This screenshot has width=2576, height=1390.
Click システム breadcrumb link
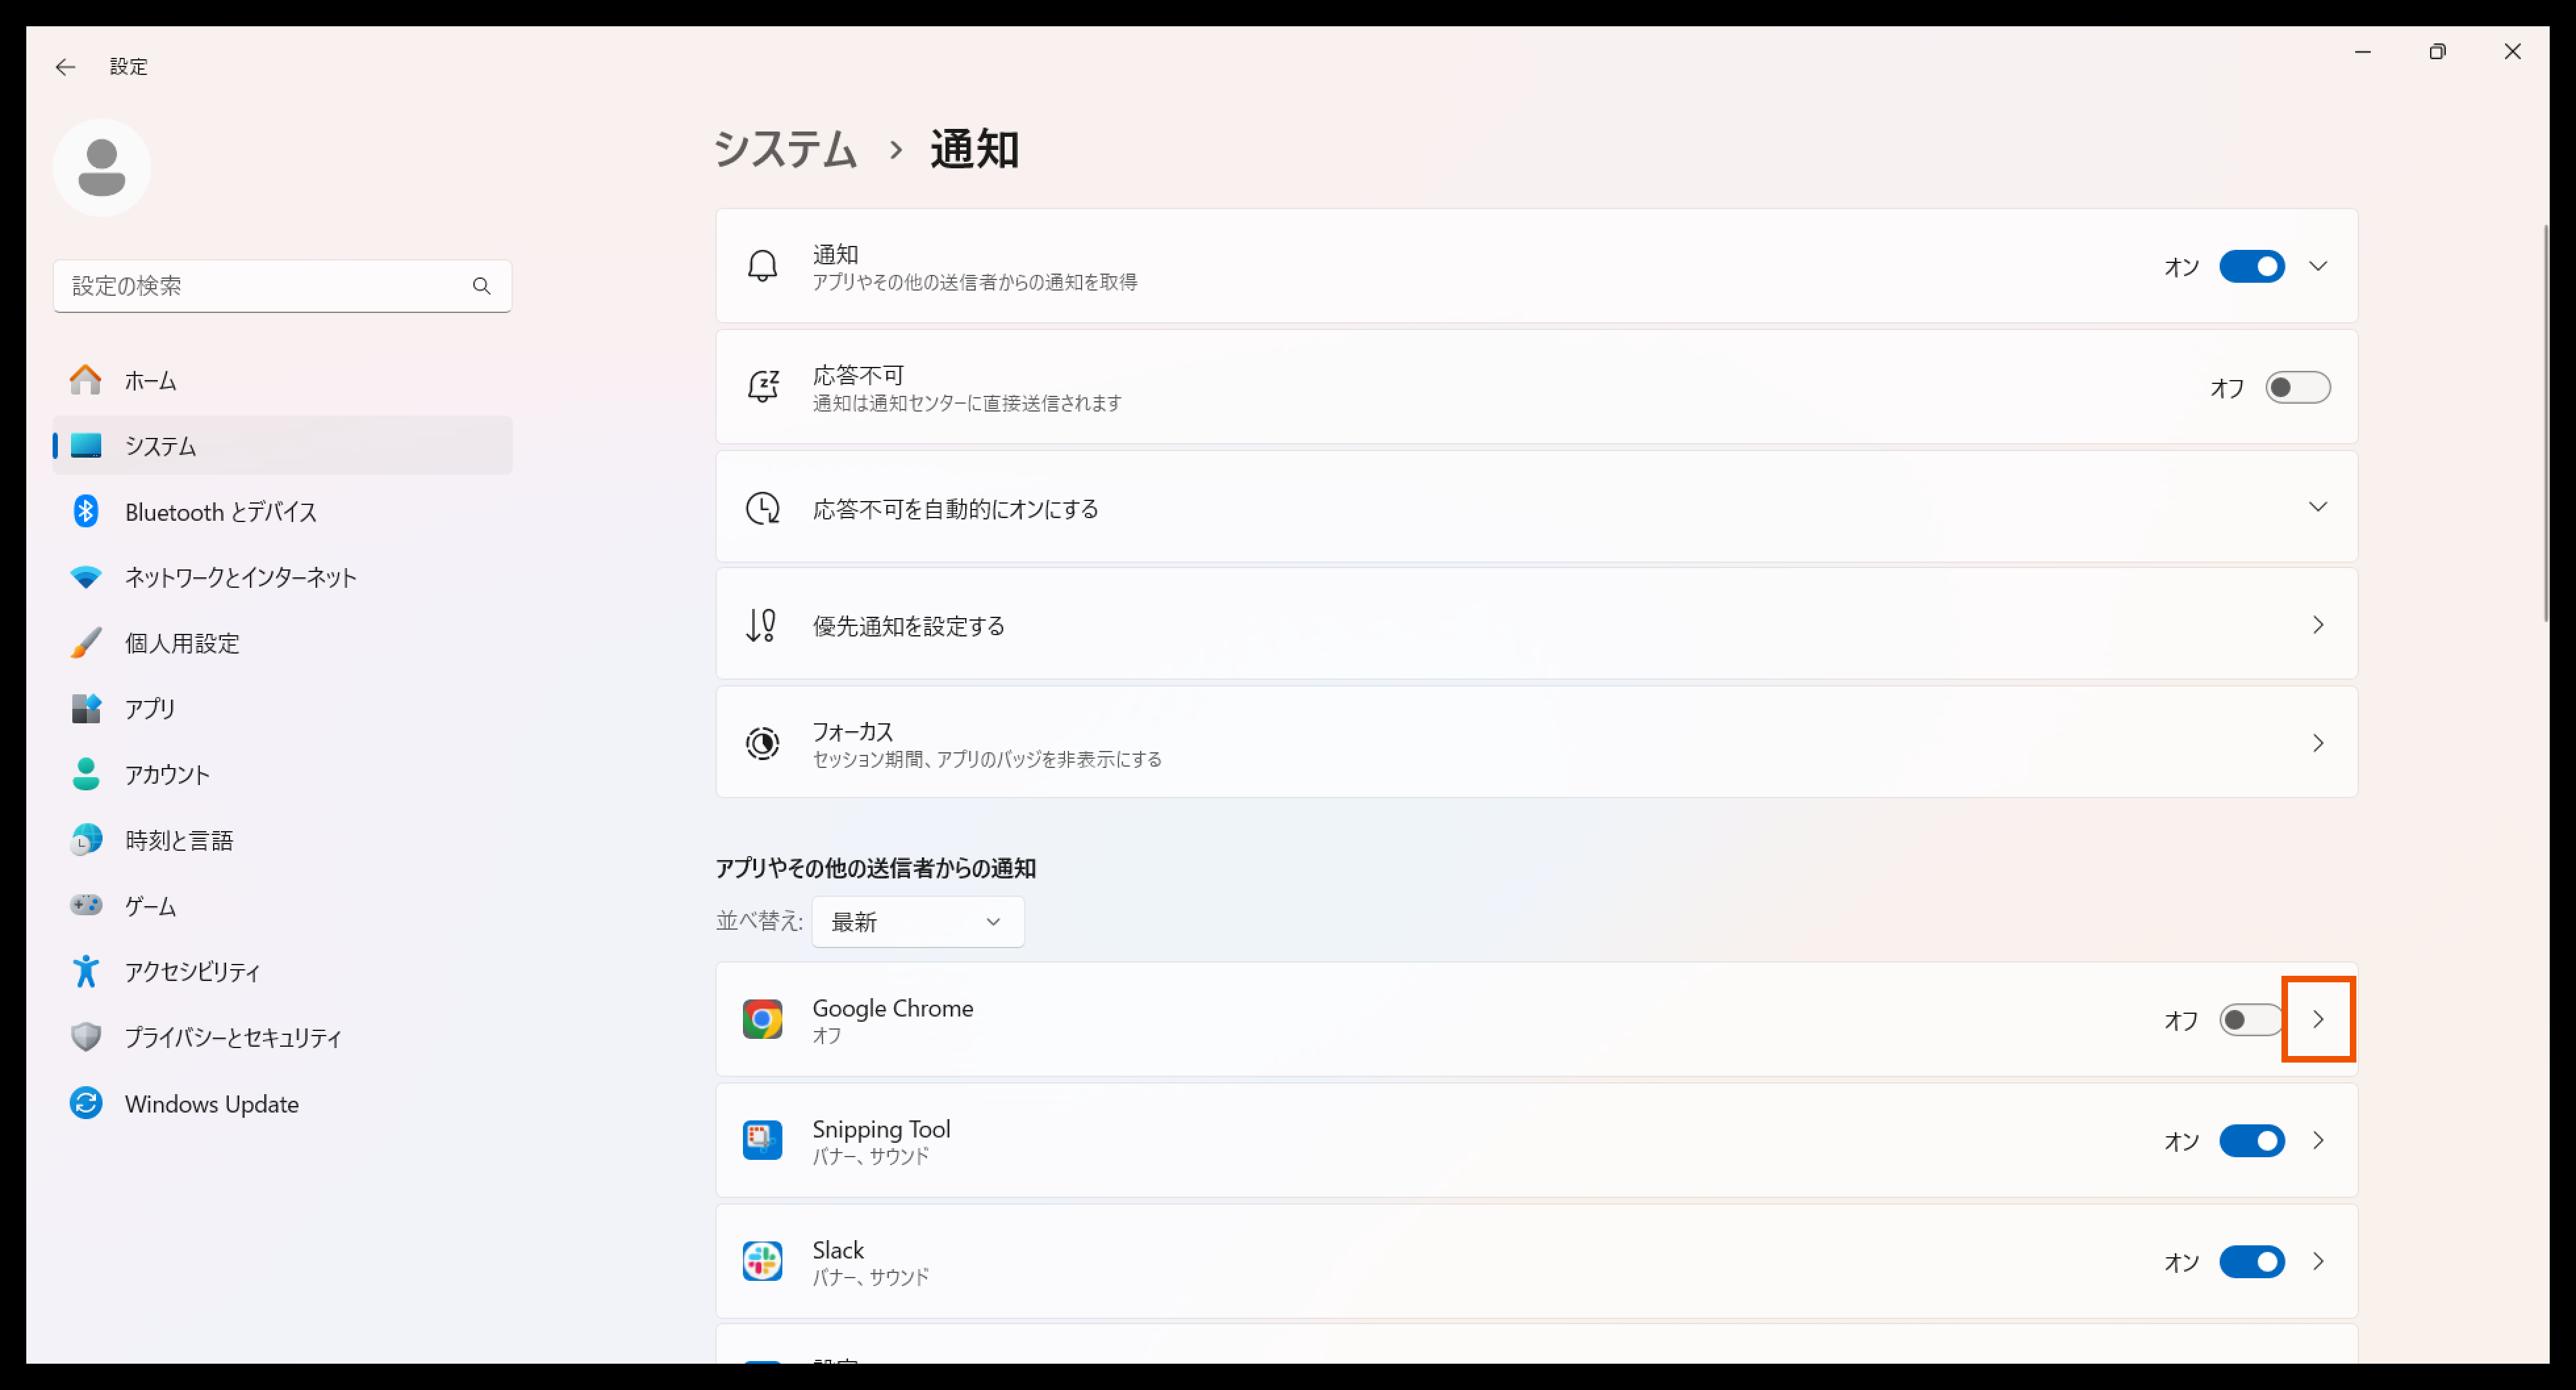(x=786, y=150)
